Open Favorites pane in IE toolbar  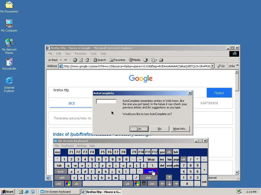point(117,60)
